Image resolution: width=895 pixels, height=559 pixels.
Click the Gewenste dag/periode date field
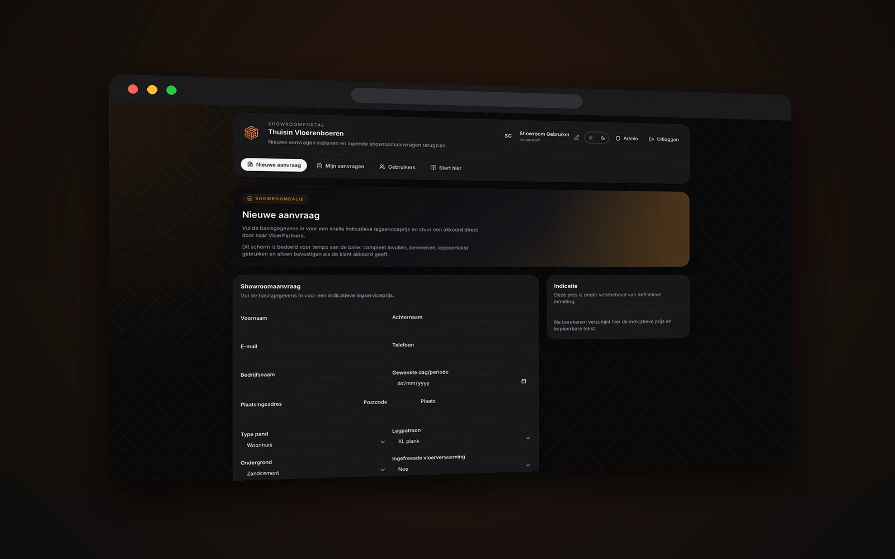[x=461, y=382]
